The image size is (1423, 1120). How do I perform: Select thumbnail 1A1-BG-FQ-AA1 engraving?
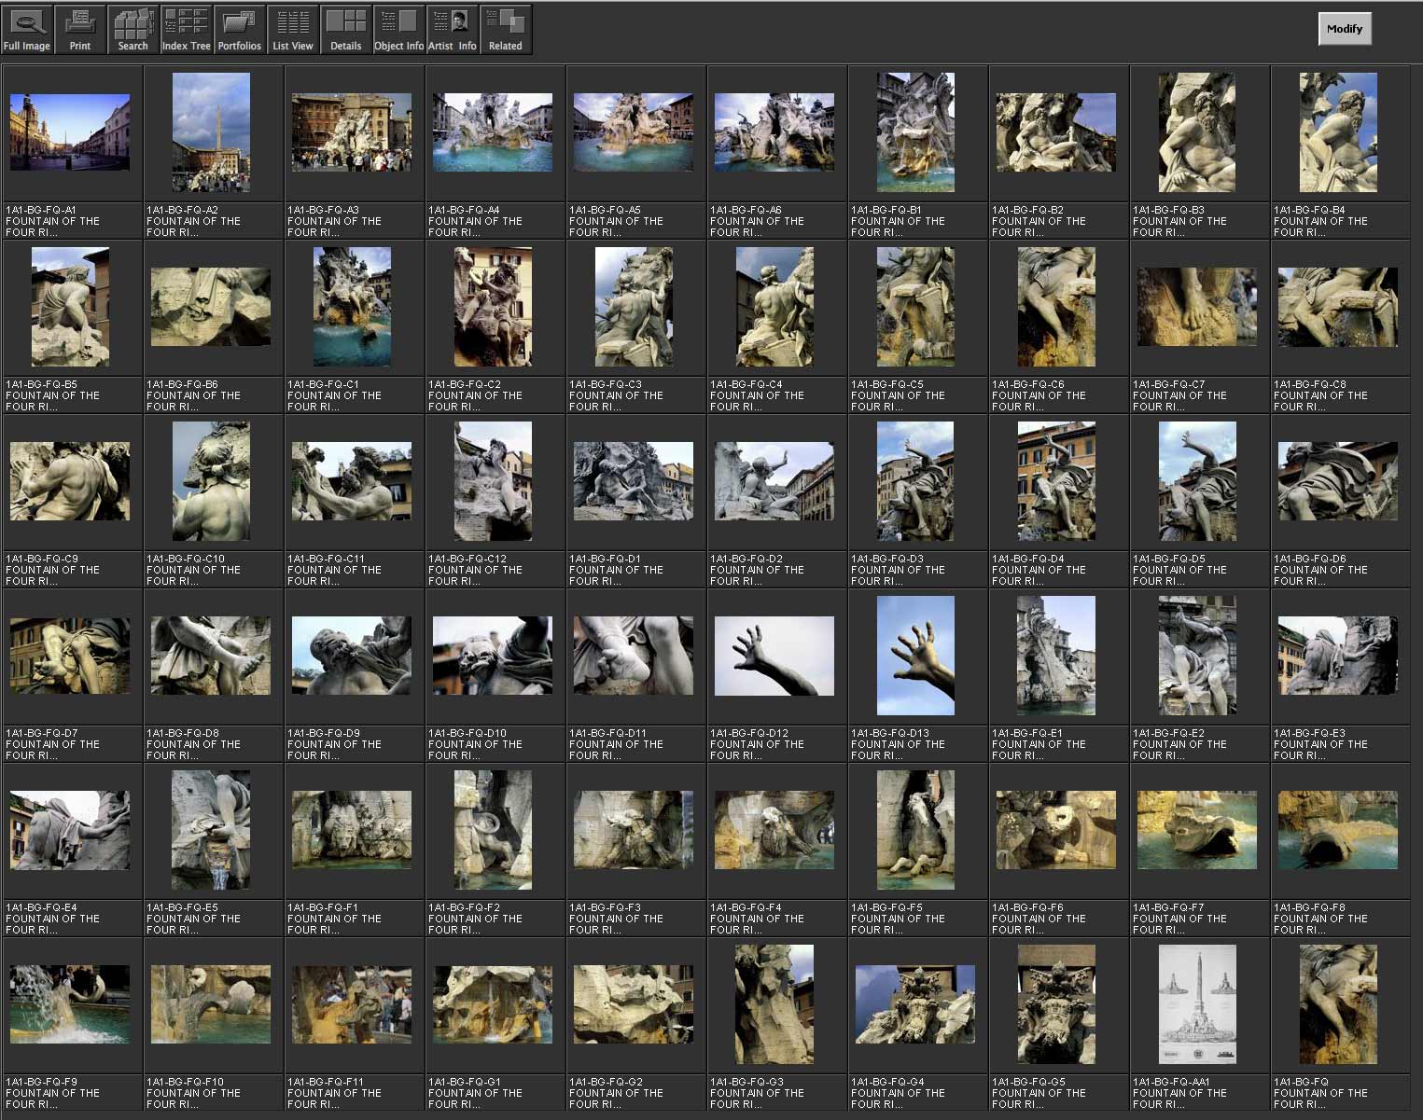coord(1197,1004)
